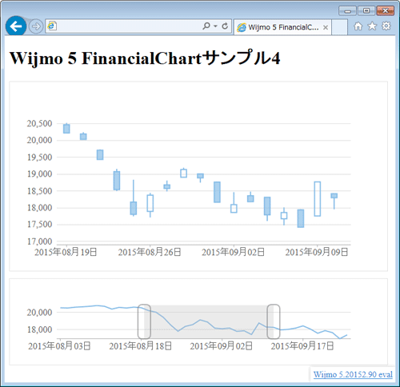Image resolution: width=400 pixels, height=387 pixels.
Task: Open Favorites star icon
Action: coord(372,26)
